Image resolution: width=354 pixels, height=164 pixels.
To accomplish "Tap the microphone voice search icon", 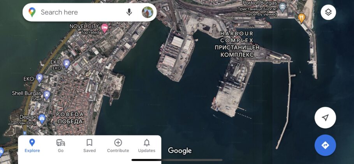I will pos(129,12).
